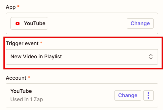
Task: Click the Playlist word in trigger field
Action: tap(53, 57)
